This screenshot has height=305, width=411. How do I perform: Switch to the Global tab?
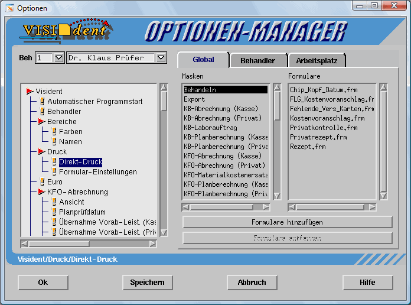click(203, 60)
